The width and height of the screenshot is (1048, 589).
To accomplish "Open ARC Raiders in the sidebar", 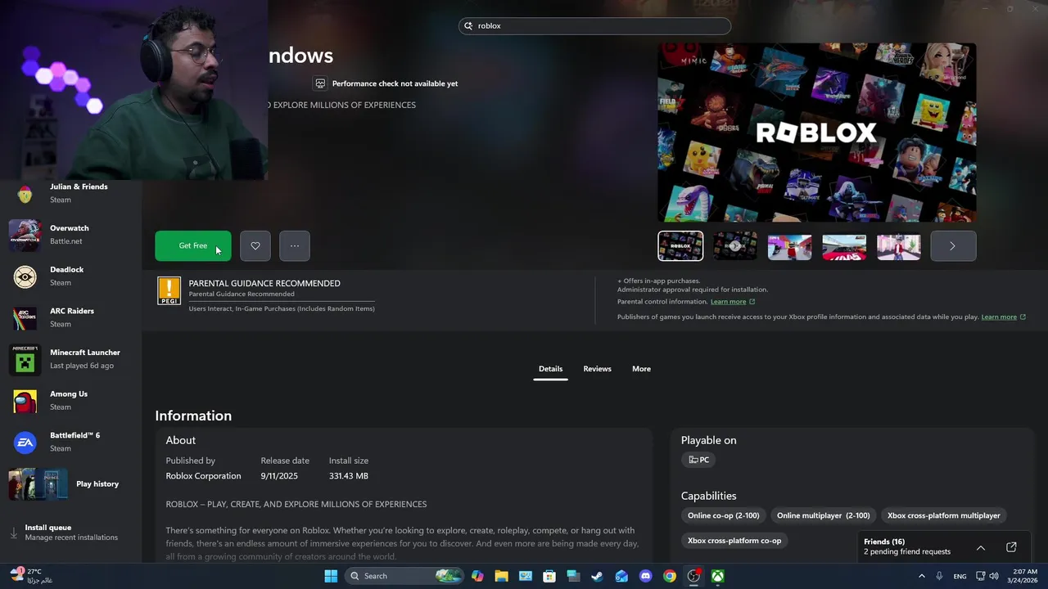I will [x=70, y=318].
